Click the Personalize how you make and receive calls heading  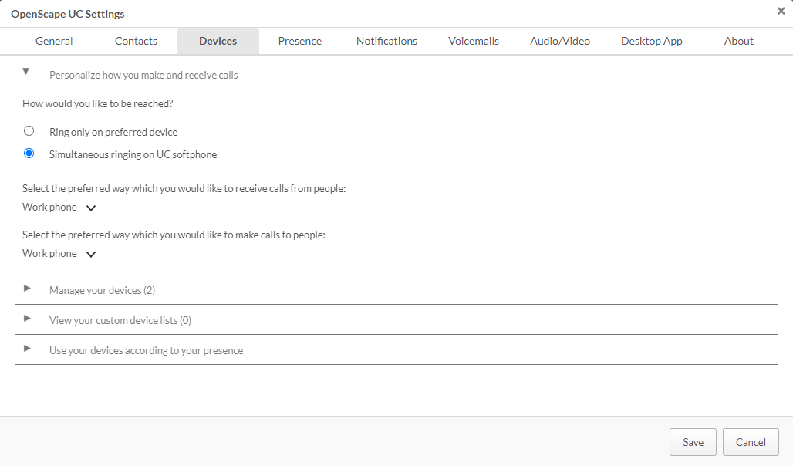point(143,75)
